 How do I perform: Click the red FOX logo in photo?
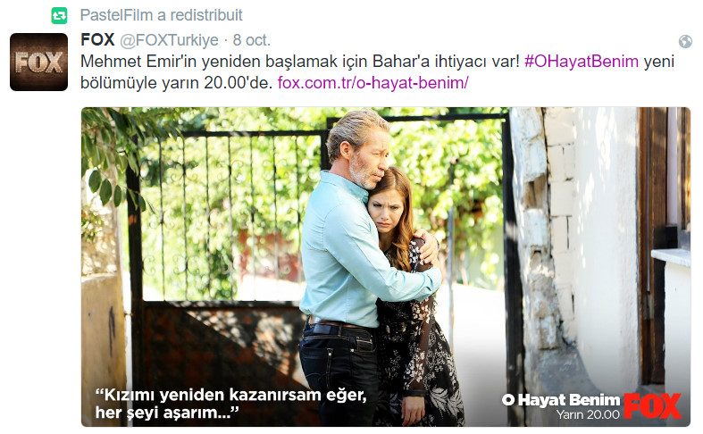pyautogui.click(x=653, y=406)
